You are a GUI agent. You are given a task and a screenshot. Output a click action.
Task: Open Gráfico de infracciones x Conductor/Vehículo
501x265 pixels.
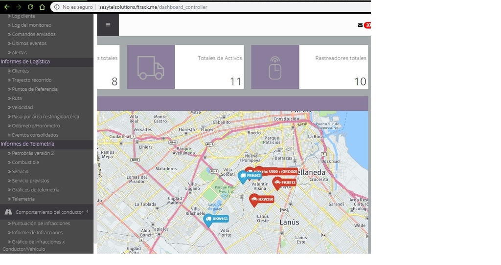(34, 245)
